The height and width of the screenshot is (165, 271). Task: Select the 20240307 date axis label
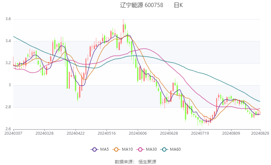(x=13, y=133)
